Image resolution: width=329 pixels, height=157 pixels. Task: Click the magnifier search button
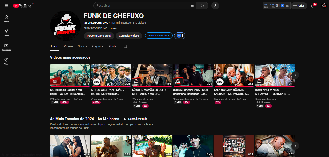point(202,6)
